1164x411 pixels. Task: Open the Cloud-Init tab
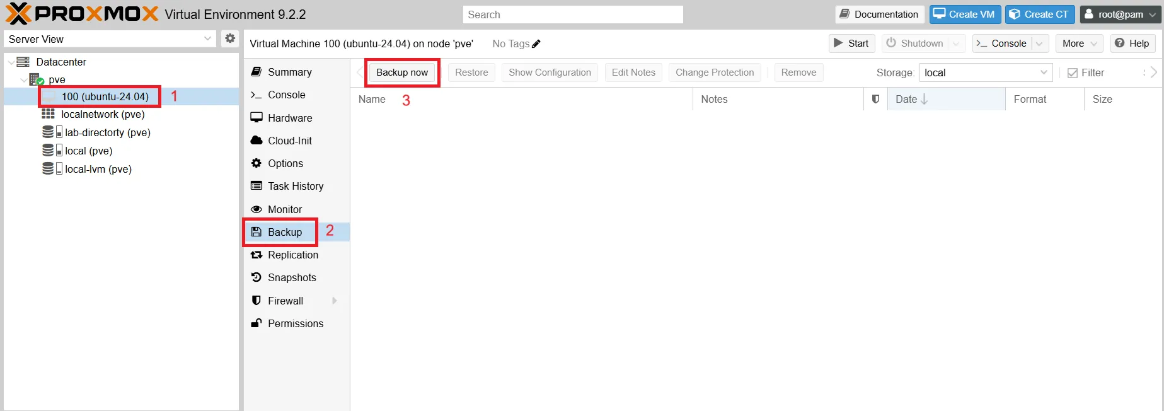(x=297, y=141)
